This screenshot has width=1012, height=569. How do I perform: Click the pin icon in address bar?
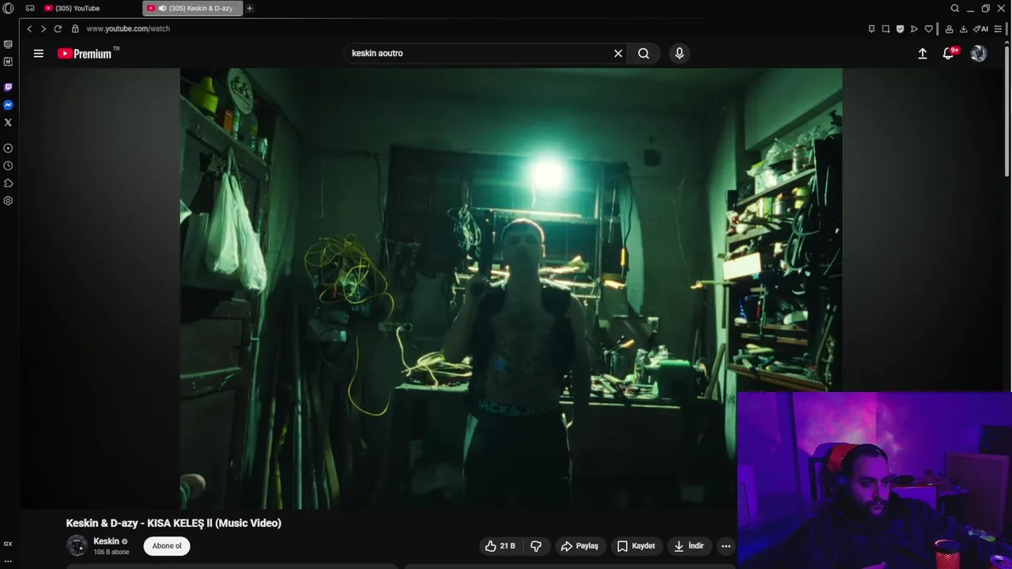point(871,28)
